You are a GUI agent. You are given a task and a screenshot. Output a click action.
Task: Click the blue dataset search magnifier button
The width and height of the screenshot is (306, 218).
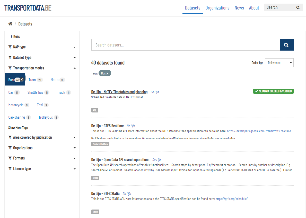pyautogui.click(x=286, y=45)
